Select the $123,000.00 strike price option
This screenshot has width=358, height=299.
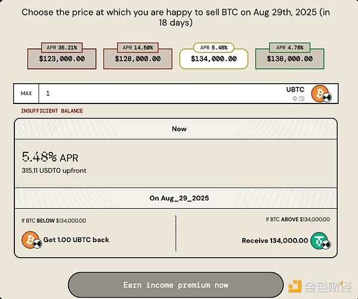coord(61,59)
